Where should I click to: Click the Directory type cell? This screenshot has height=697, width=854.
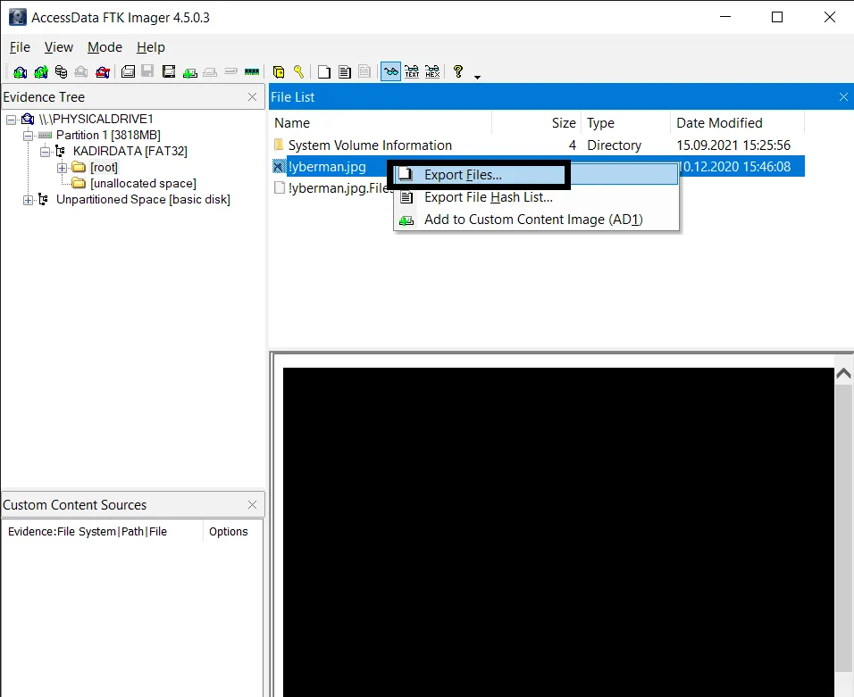click(x=615, y=145)
